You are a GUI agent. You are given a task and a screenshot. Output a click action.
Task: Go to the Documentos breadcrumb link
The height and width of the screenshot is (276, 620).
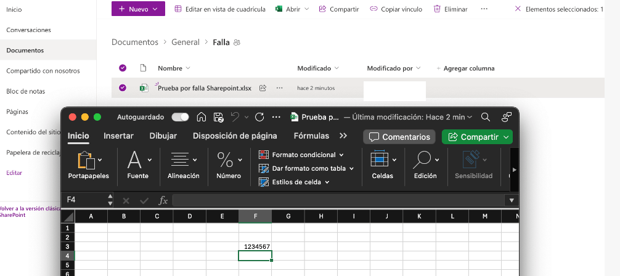pyautogui.click(x=135, y=42)
